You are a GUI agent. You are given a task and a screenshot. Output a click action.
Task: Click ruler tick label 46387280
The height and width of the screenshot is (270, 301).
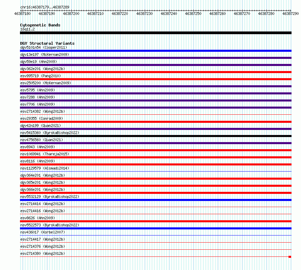(267, 14)
